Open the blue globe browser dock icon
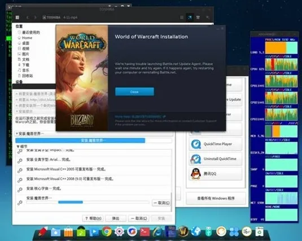 coord(196,231)
